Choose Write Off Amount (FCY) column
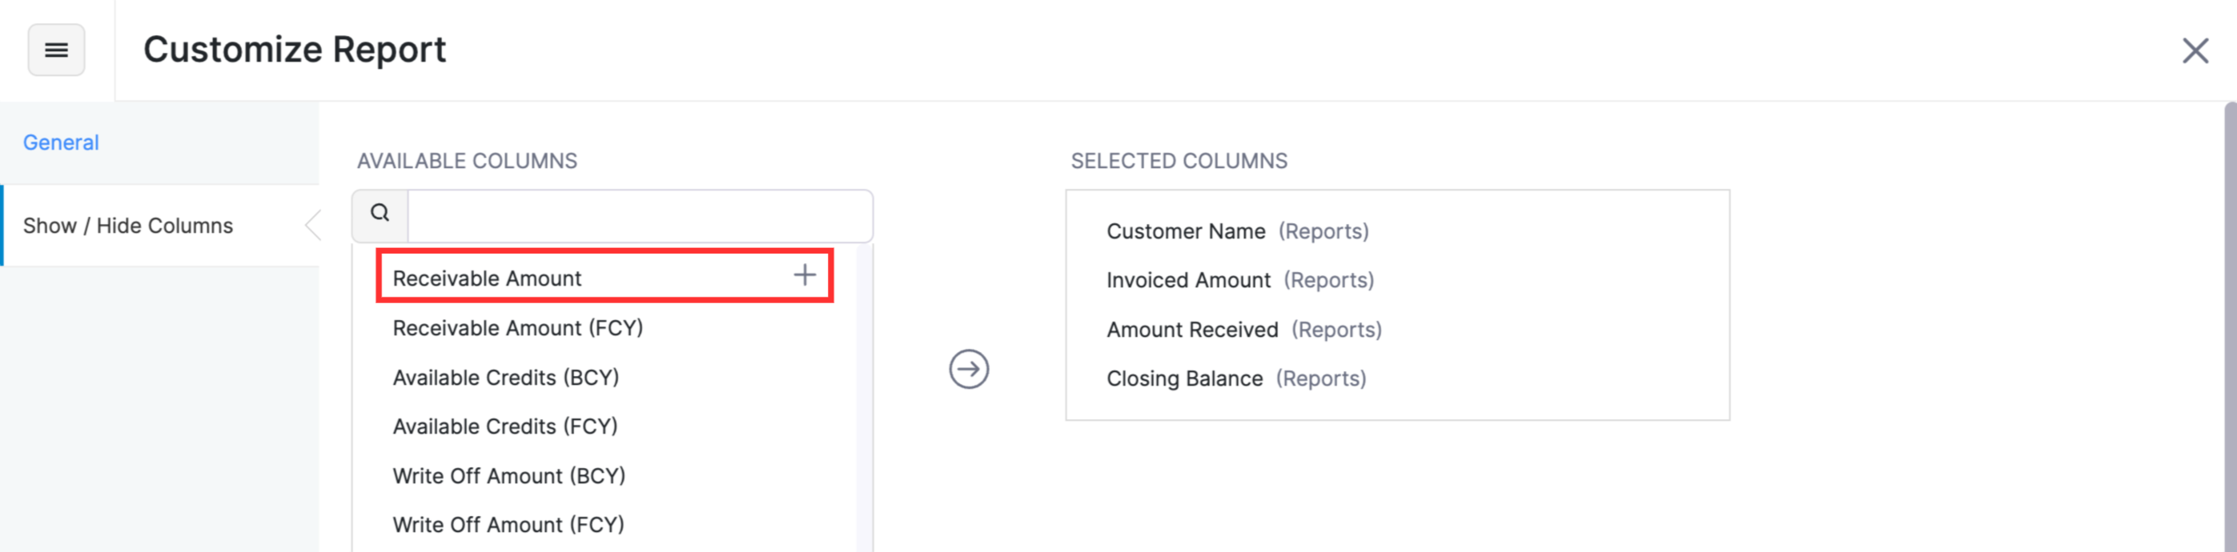Viewport: 2237px width, 552px height. tap(508, 523)
